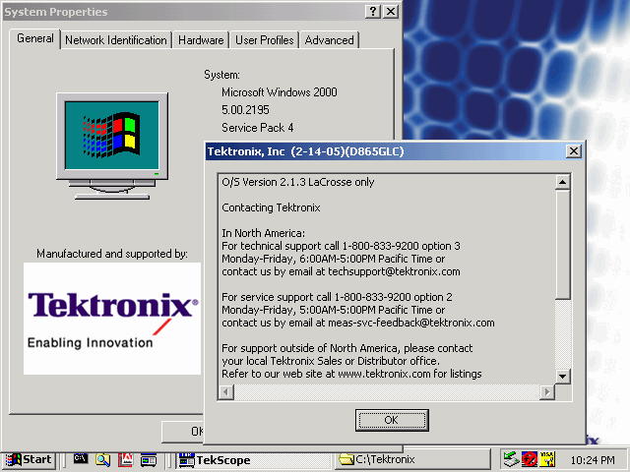Click the technical support phone number line
This screenshot has height=472, width=630.
(341, 246)
